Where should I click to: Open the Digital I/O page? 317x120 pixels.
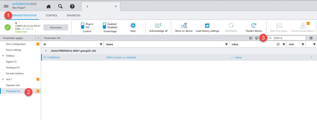pyautogui.click(x=11, y=62)
